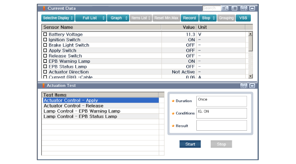This screenshot has height=164, width=296.
Task: Focus the Search field in Current Data
Action: coord(212,8)
